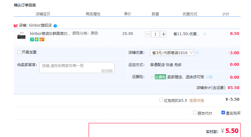Click the subtotal 8.50
The width and height of the screenshot is (251, 137).
click(x=235, y=34)
